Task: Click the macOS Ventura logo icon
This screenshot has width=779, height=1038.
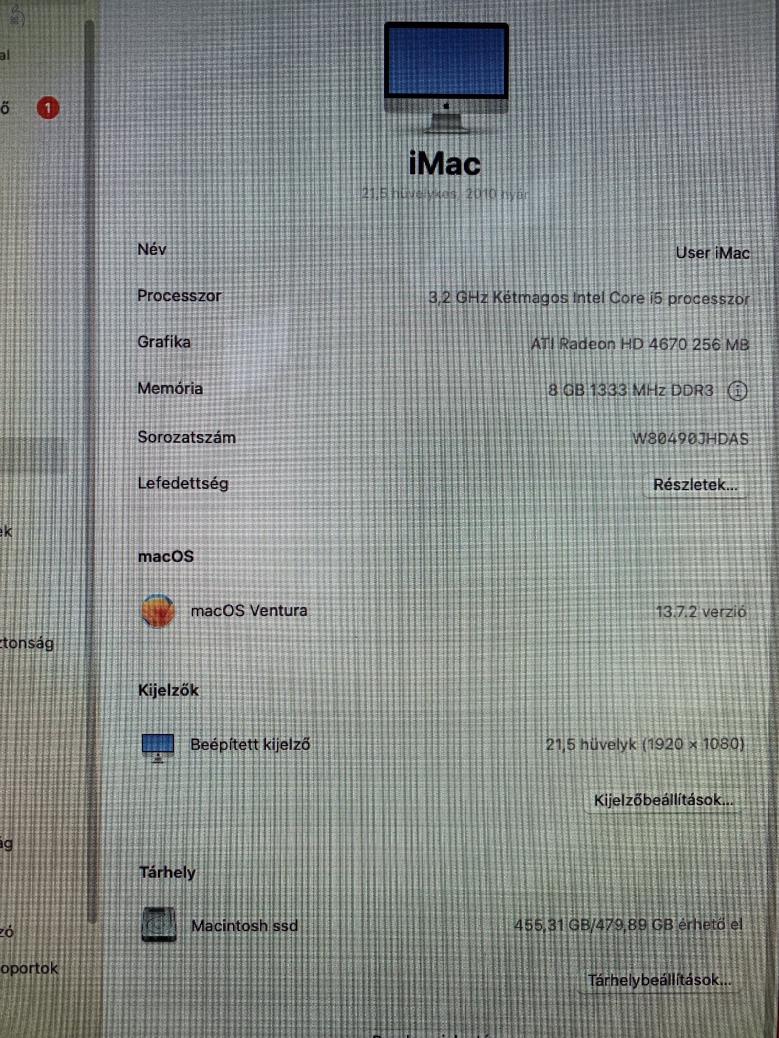Action: [158, 610]
